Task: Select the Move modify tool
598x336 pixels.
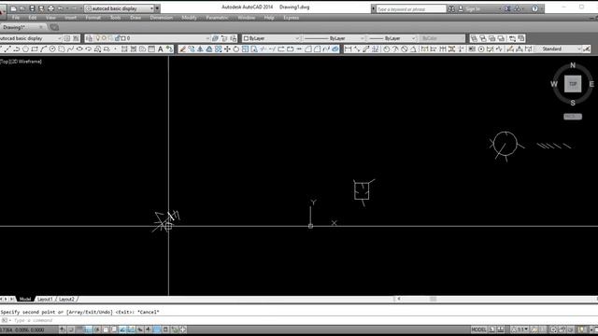Action: (227, 49)
